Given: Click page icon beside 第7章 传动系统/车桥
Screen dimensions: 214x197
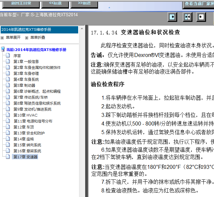Looking at the screenshot, I should click(x=8, y=97).
